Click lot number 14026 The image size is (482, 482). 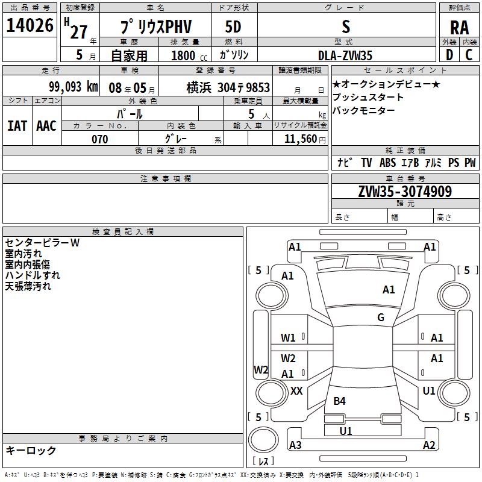pyautogui.click(x=30, y=25)
